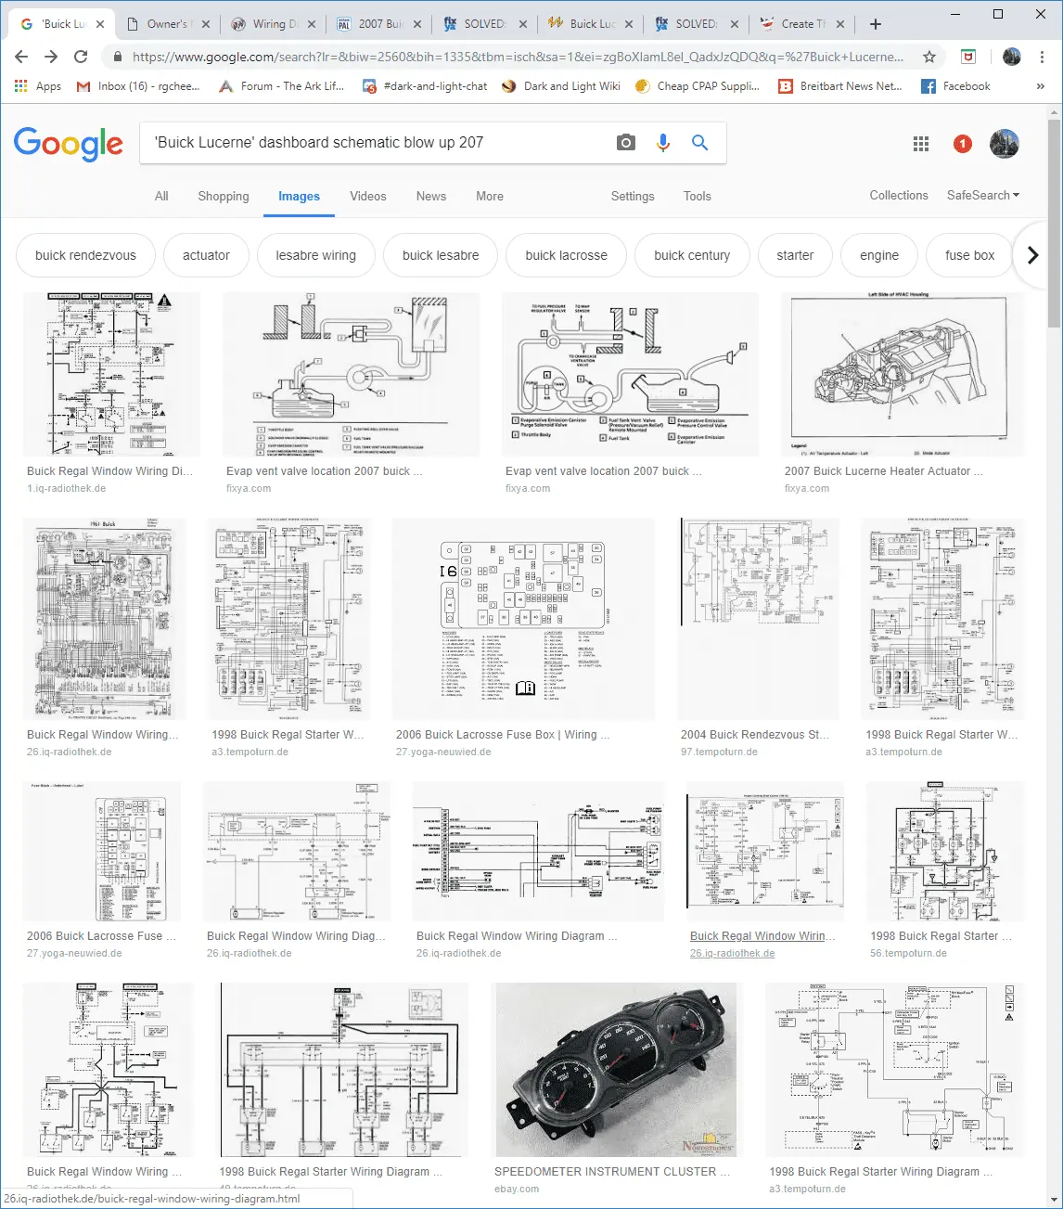Viewport: 1063px width, 1209px height.
Task: Reload the page
Action: (x=81, y=57)
